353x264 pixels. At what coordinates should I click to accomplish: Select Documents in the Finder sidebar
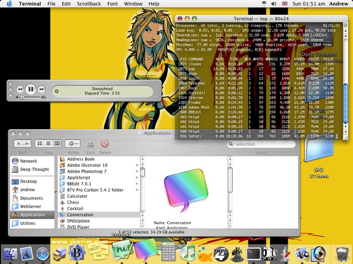(32, 198)
